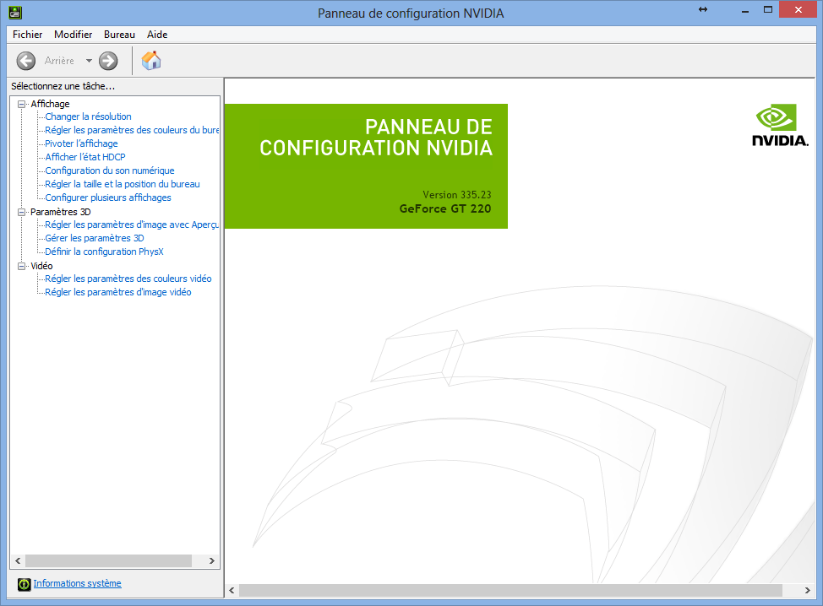This screenshot has width=823, height=606.
Task: Click task tree scrollbar left arrow
Action: 18,561
